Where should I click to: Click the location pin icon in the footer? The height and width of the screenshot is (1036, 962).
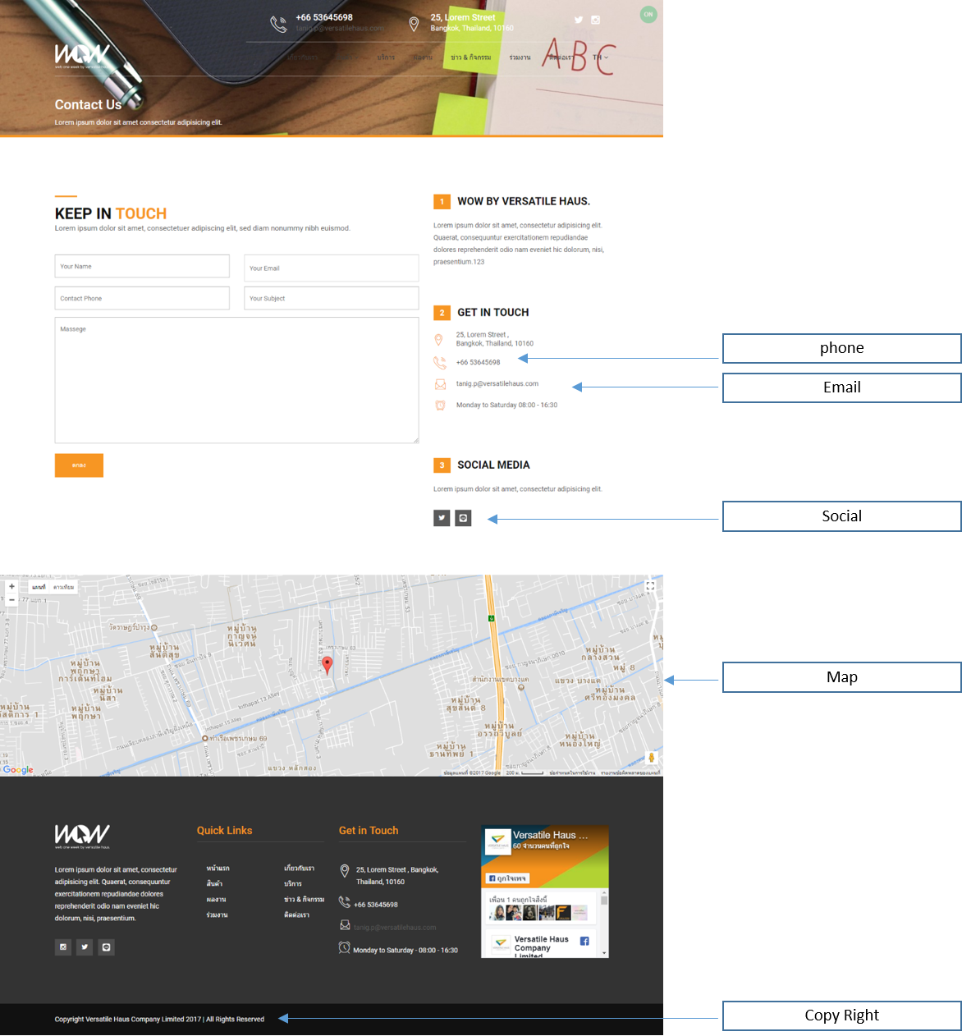coord(345,871)
